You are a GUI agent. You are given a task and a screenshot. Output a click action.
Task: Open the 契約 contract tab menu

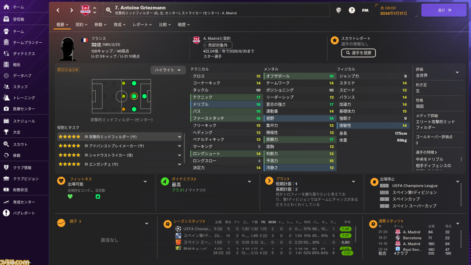coord(82,25)
